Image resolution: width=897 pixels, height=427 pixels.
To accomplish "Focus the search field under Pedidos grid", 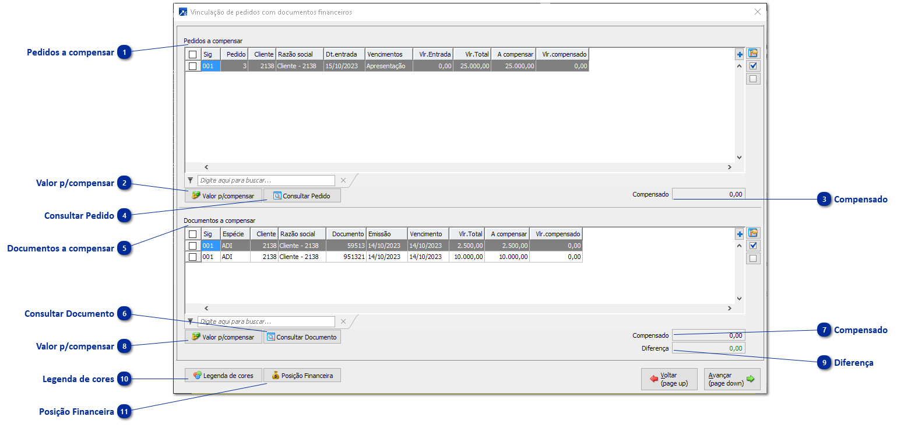I will pos(266,181).
